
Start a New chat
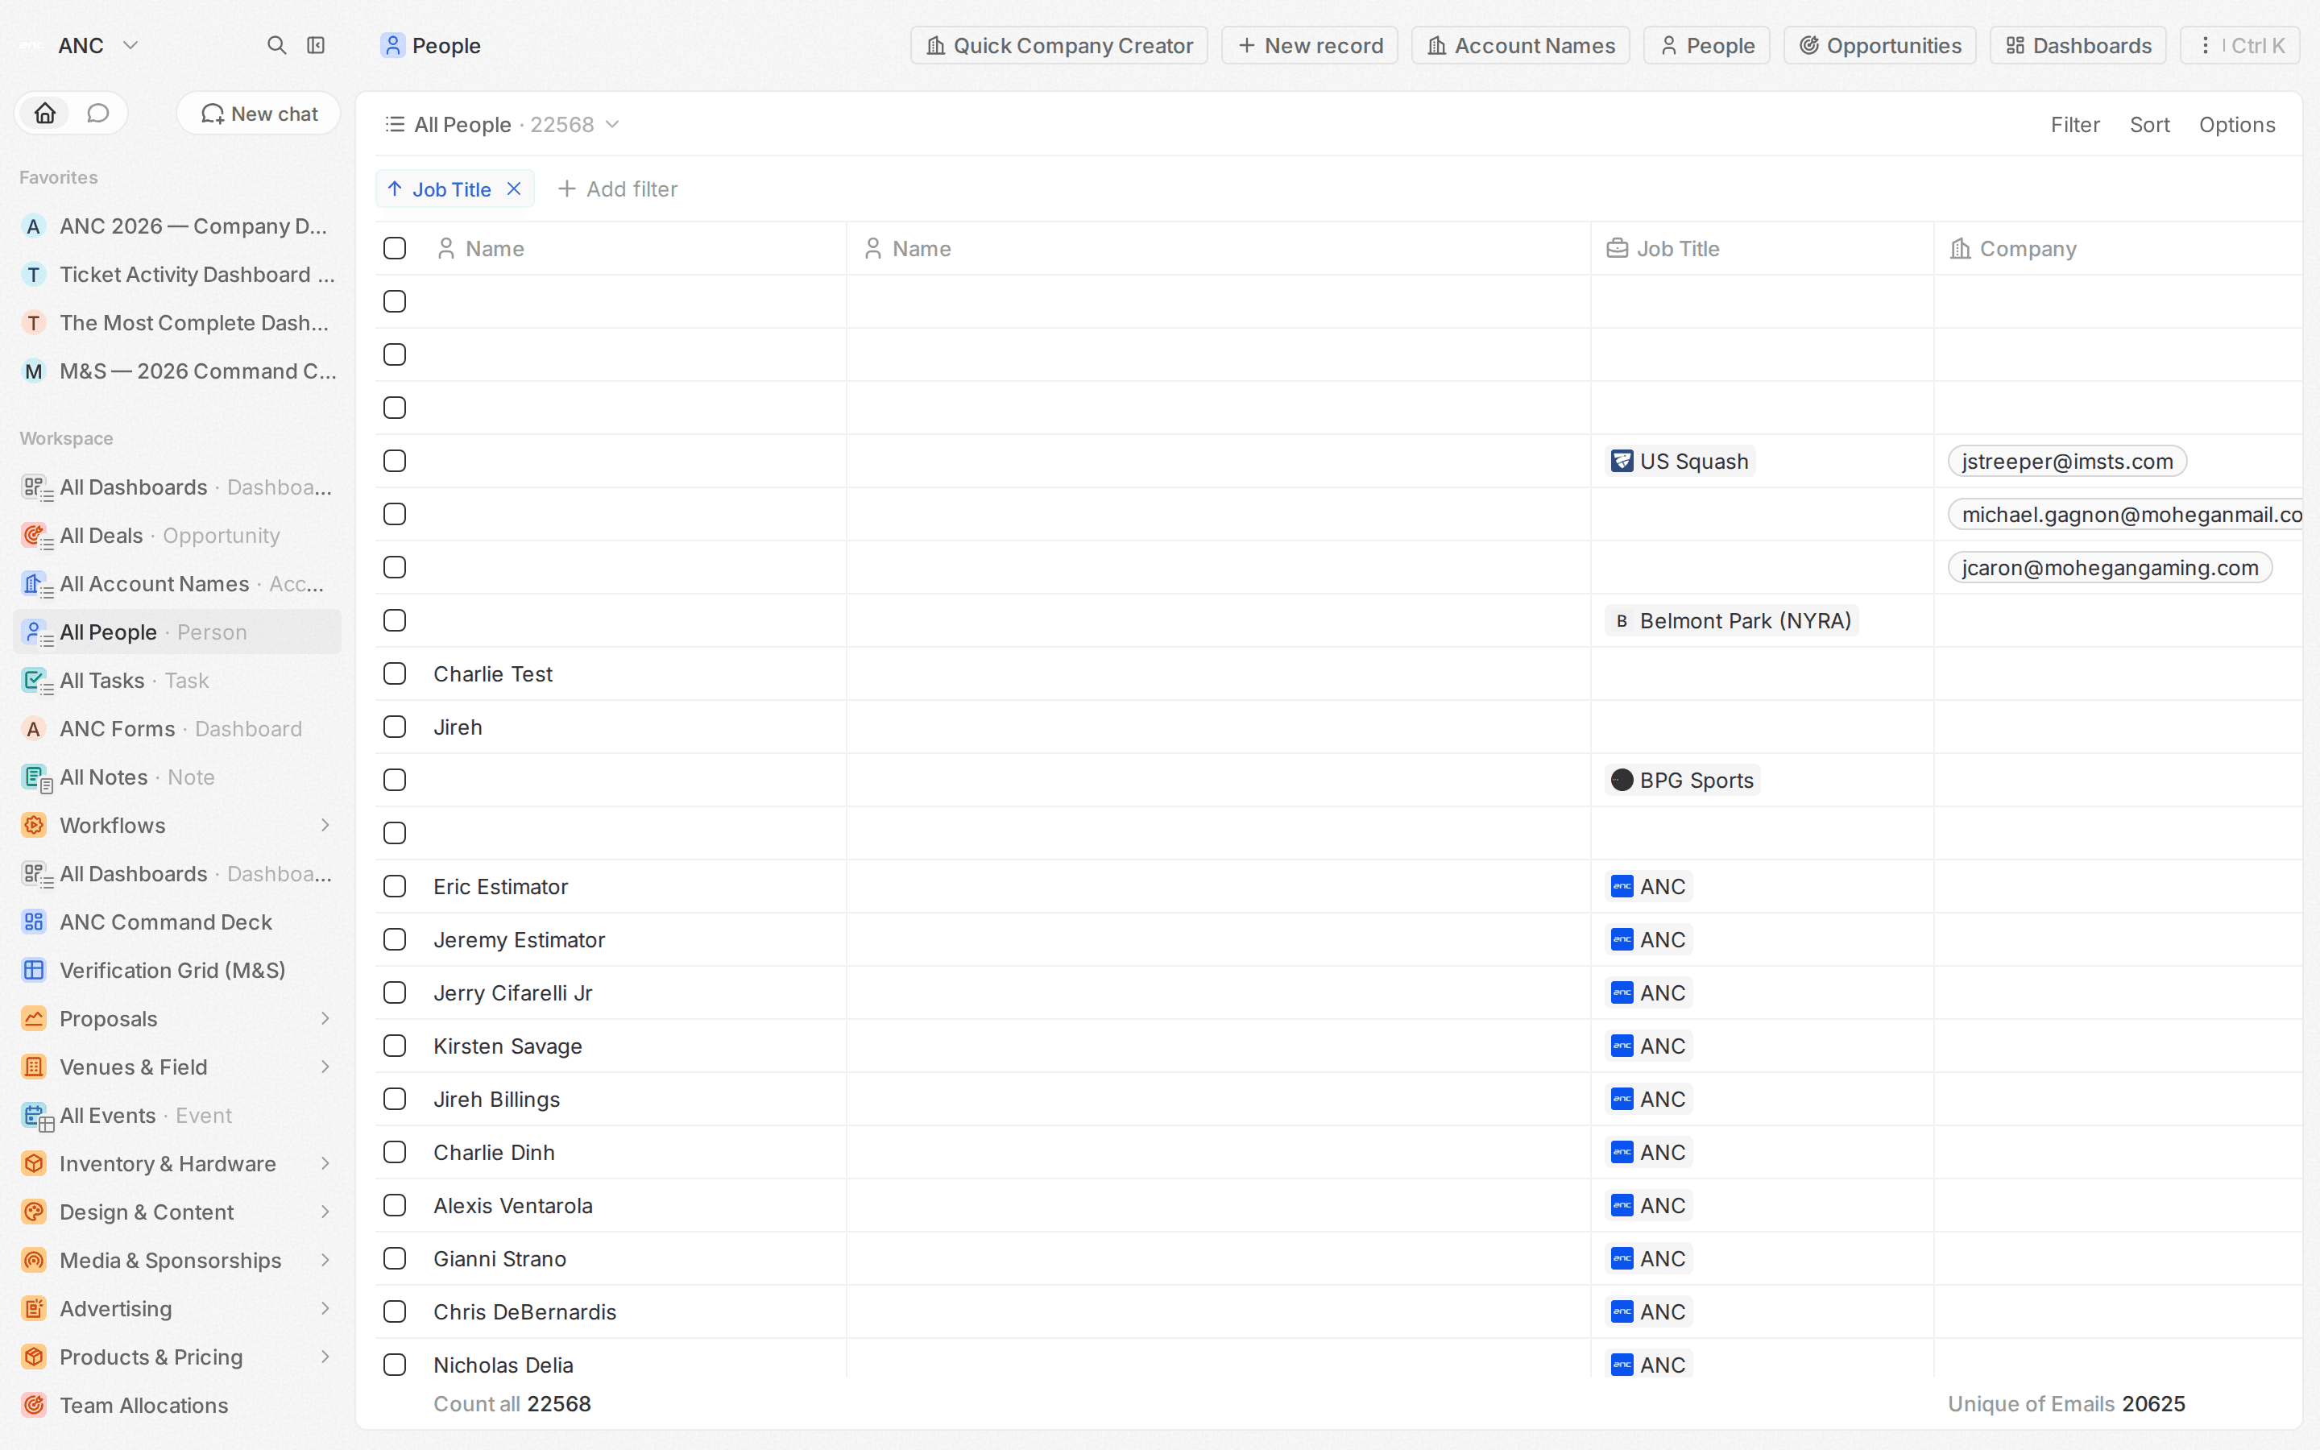coord(259,113)
